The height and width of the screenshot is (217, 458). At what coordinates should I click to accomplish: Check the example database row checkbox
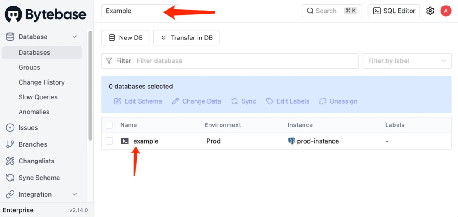[109, 141]
